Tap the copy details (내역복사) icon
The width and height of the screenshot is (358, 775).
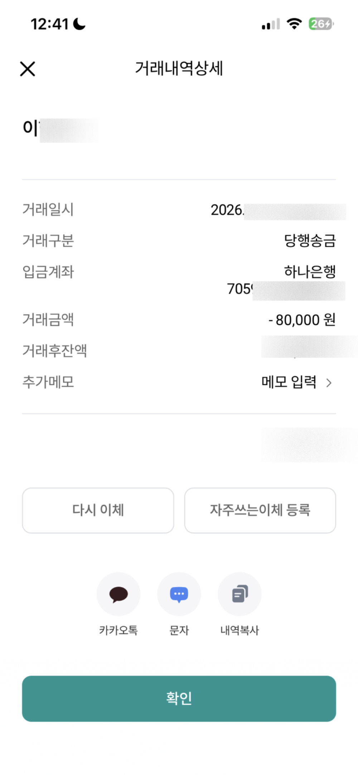[240, 594]
